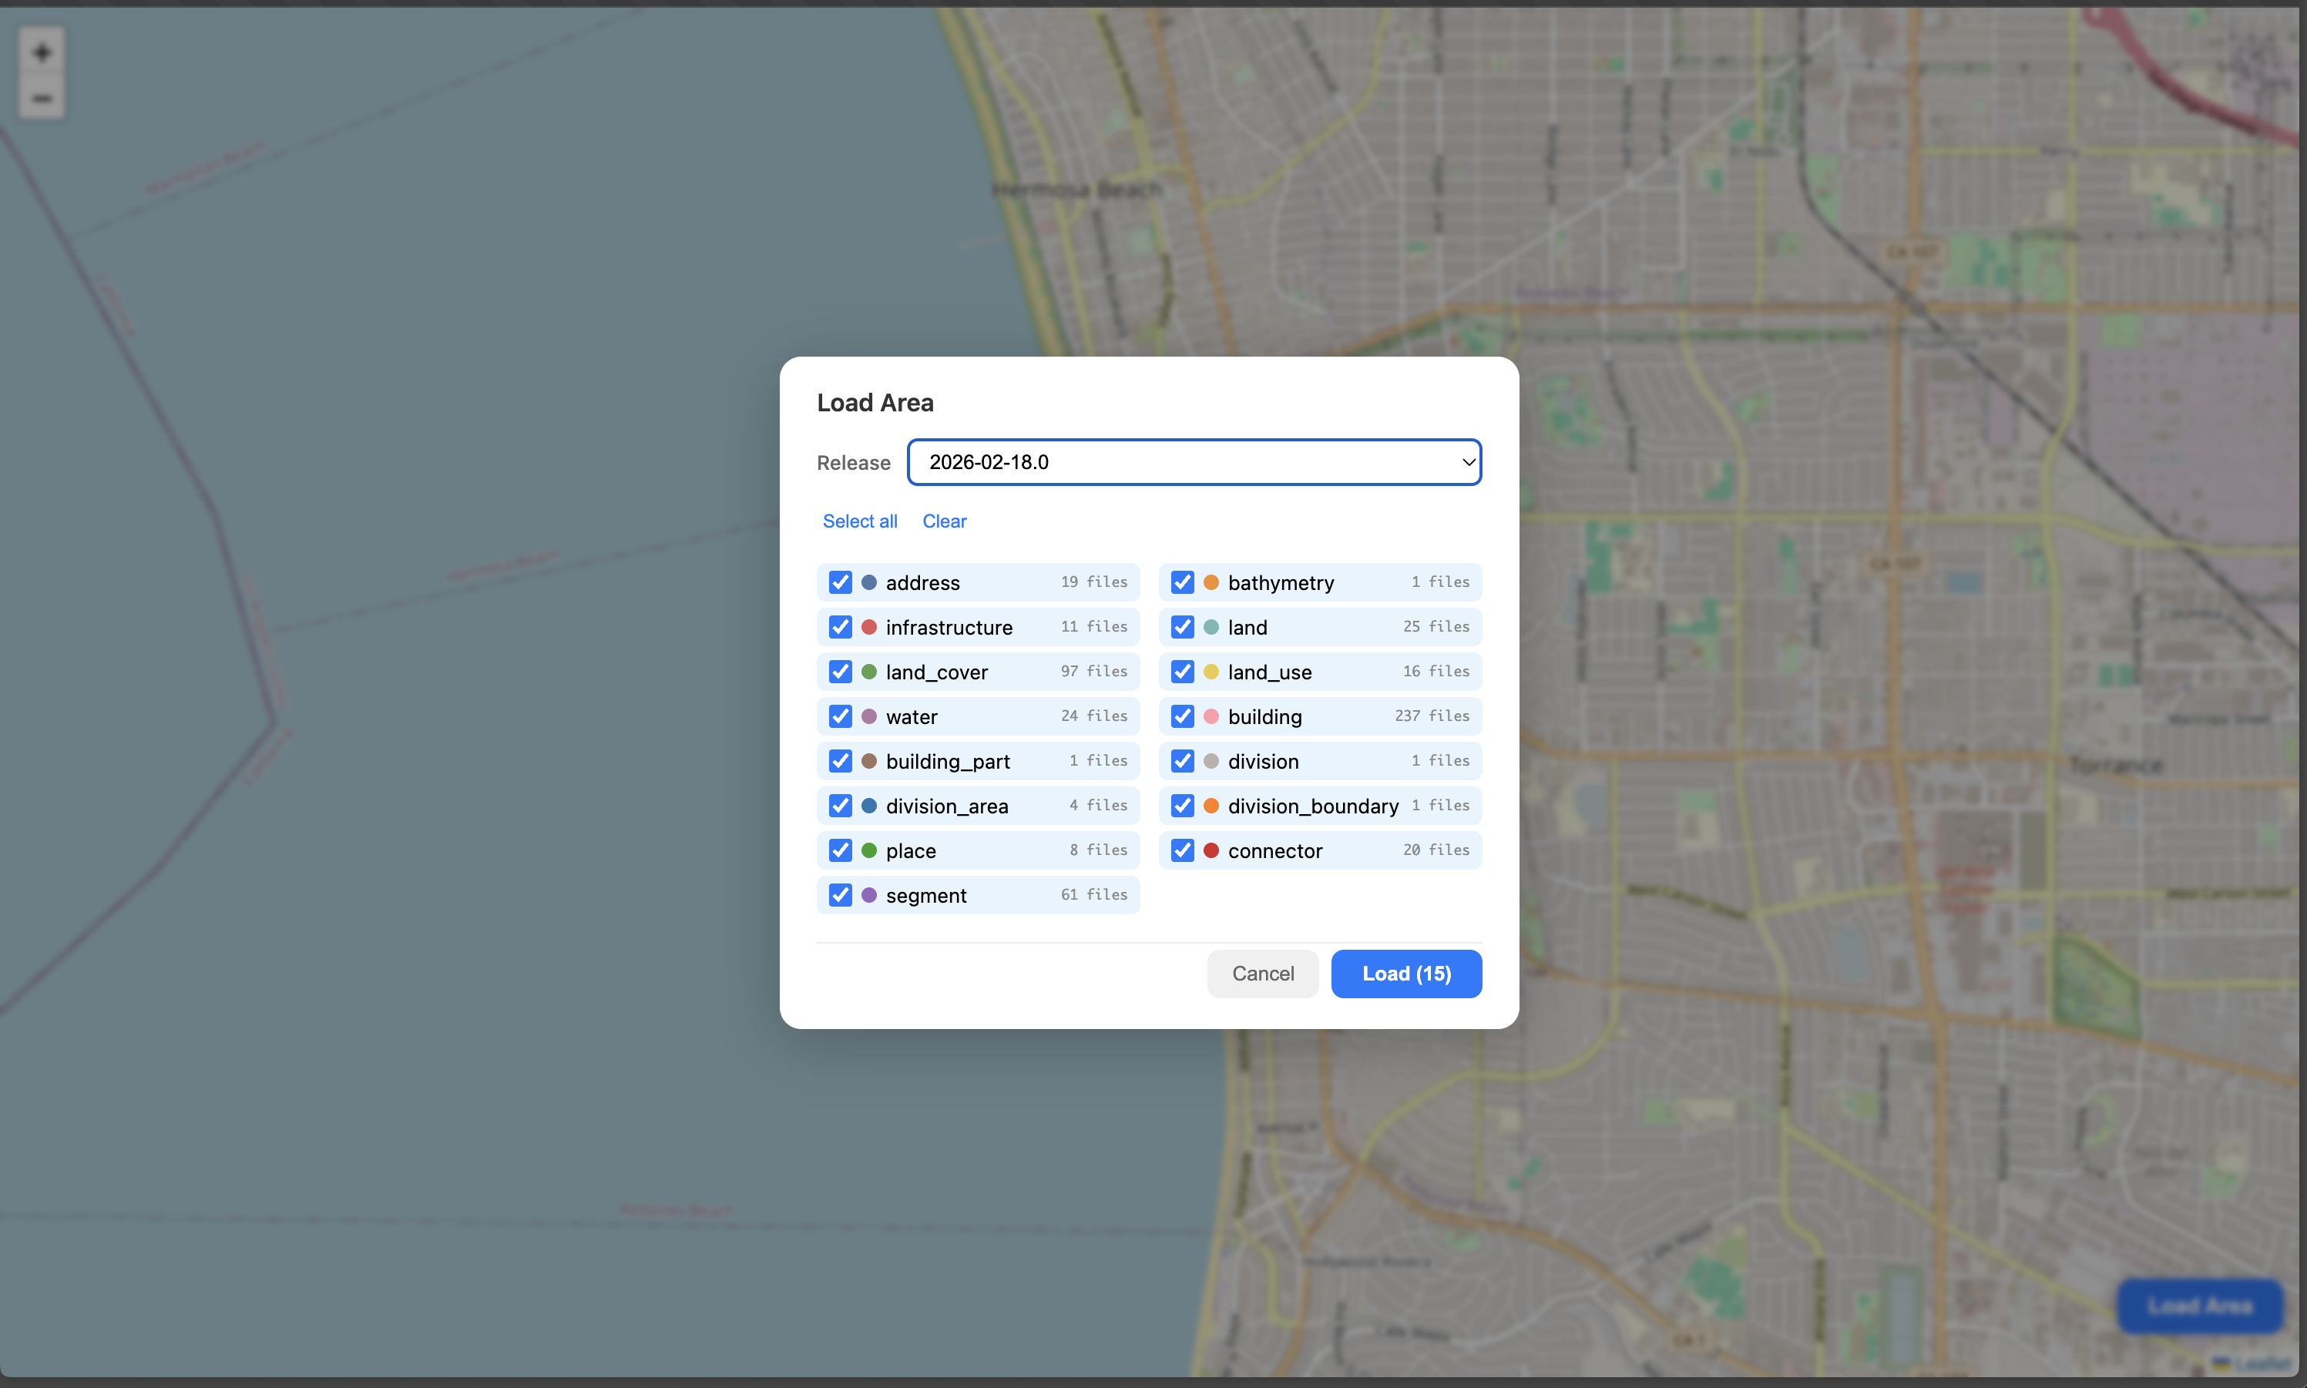Click the Select all link

tap(859, 521)
